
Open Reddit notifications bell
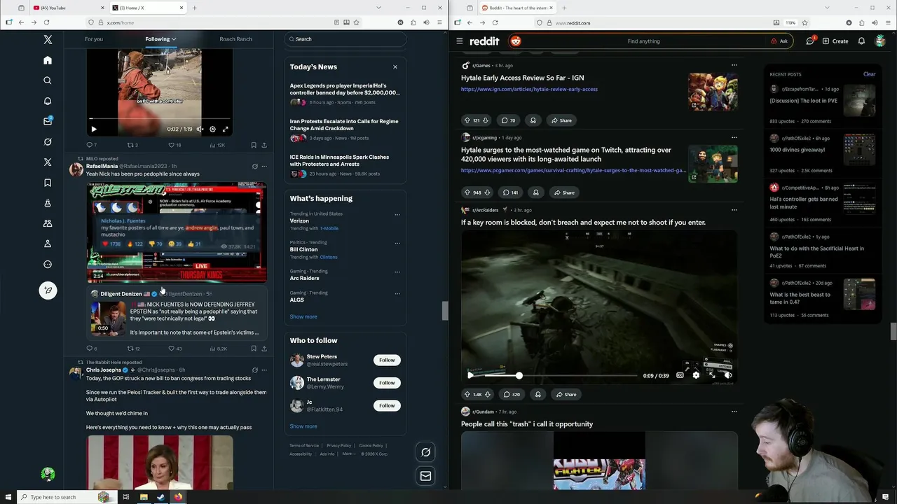click(861, 41)
